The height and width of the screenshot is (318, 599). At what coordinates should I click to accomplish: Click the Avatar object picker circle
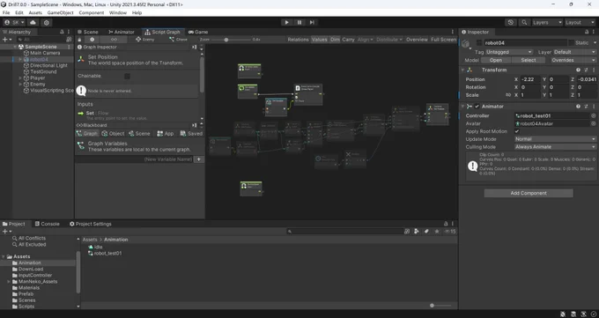click(593, 123)
